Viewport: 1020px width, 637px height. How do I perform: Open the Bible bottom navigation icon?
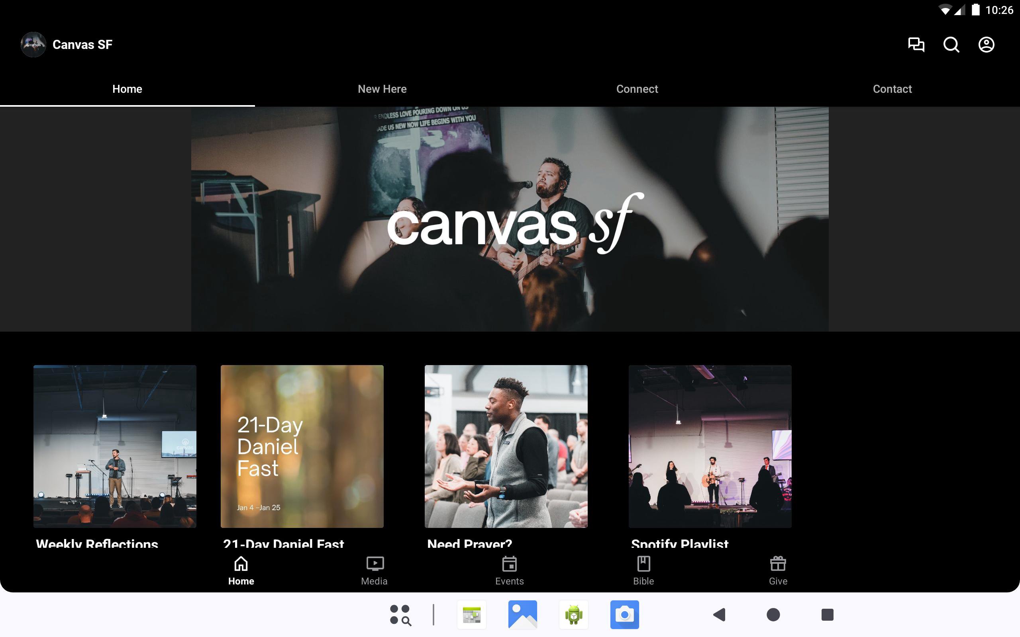[643, 571]
